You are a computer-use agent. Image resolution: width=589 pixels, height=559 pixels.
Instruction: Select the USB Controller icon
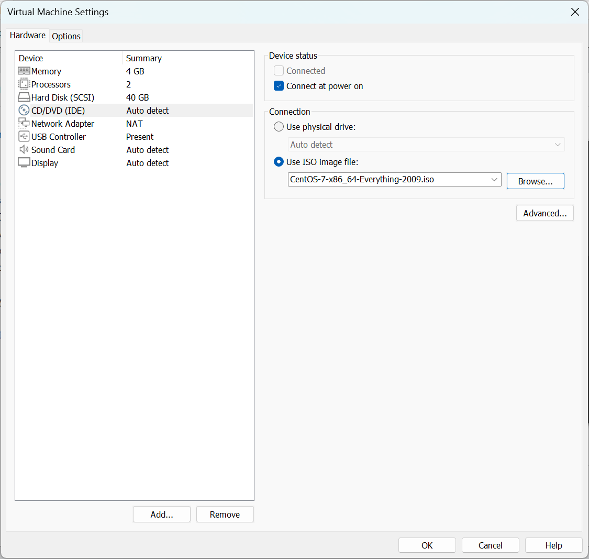click(24, 137)
